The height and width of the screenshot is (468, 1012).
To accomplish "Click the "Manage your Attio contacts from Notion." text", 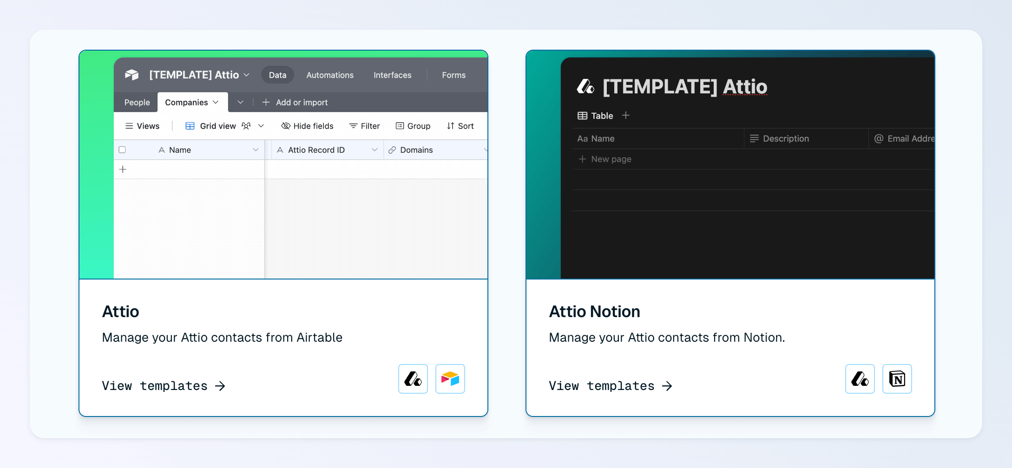I will click(667, 338).
